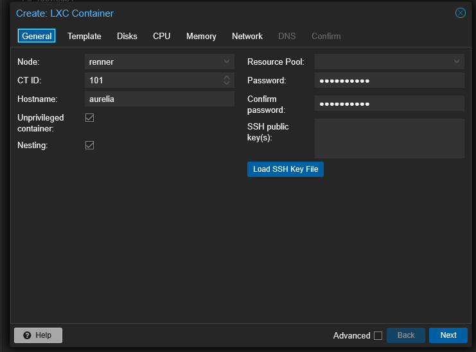Click the Hostname field containing aurelia
Image resolution: width=476 pixels, height=352 pixels.
[x=159, y=99]
